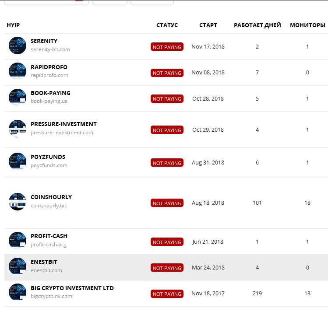
Task: Open the coinshourly.biz domain link
Action: pyautogui.click(x=49, y=206)
